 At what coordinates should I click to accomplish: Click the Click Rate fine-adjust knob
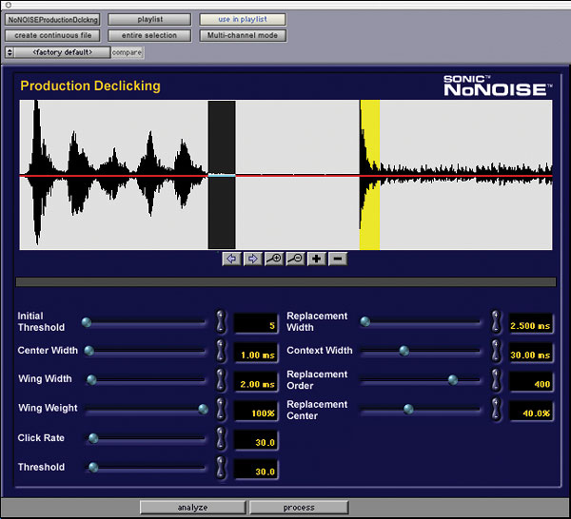click(221, 438)
